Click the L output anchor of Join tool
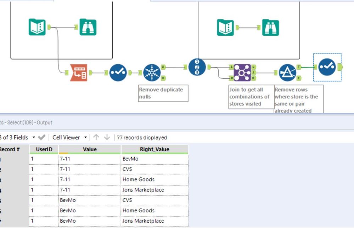The width and height of the screenshot is (354, 228). pos(253,67)
